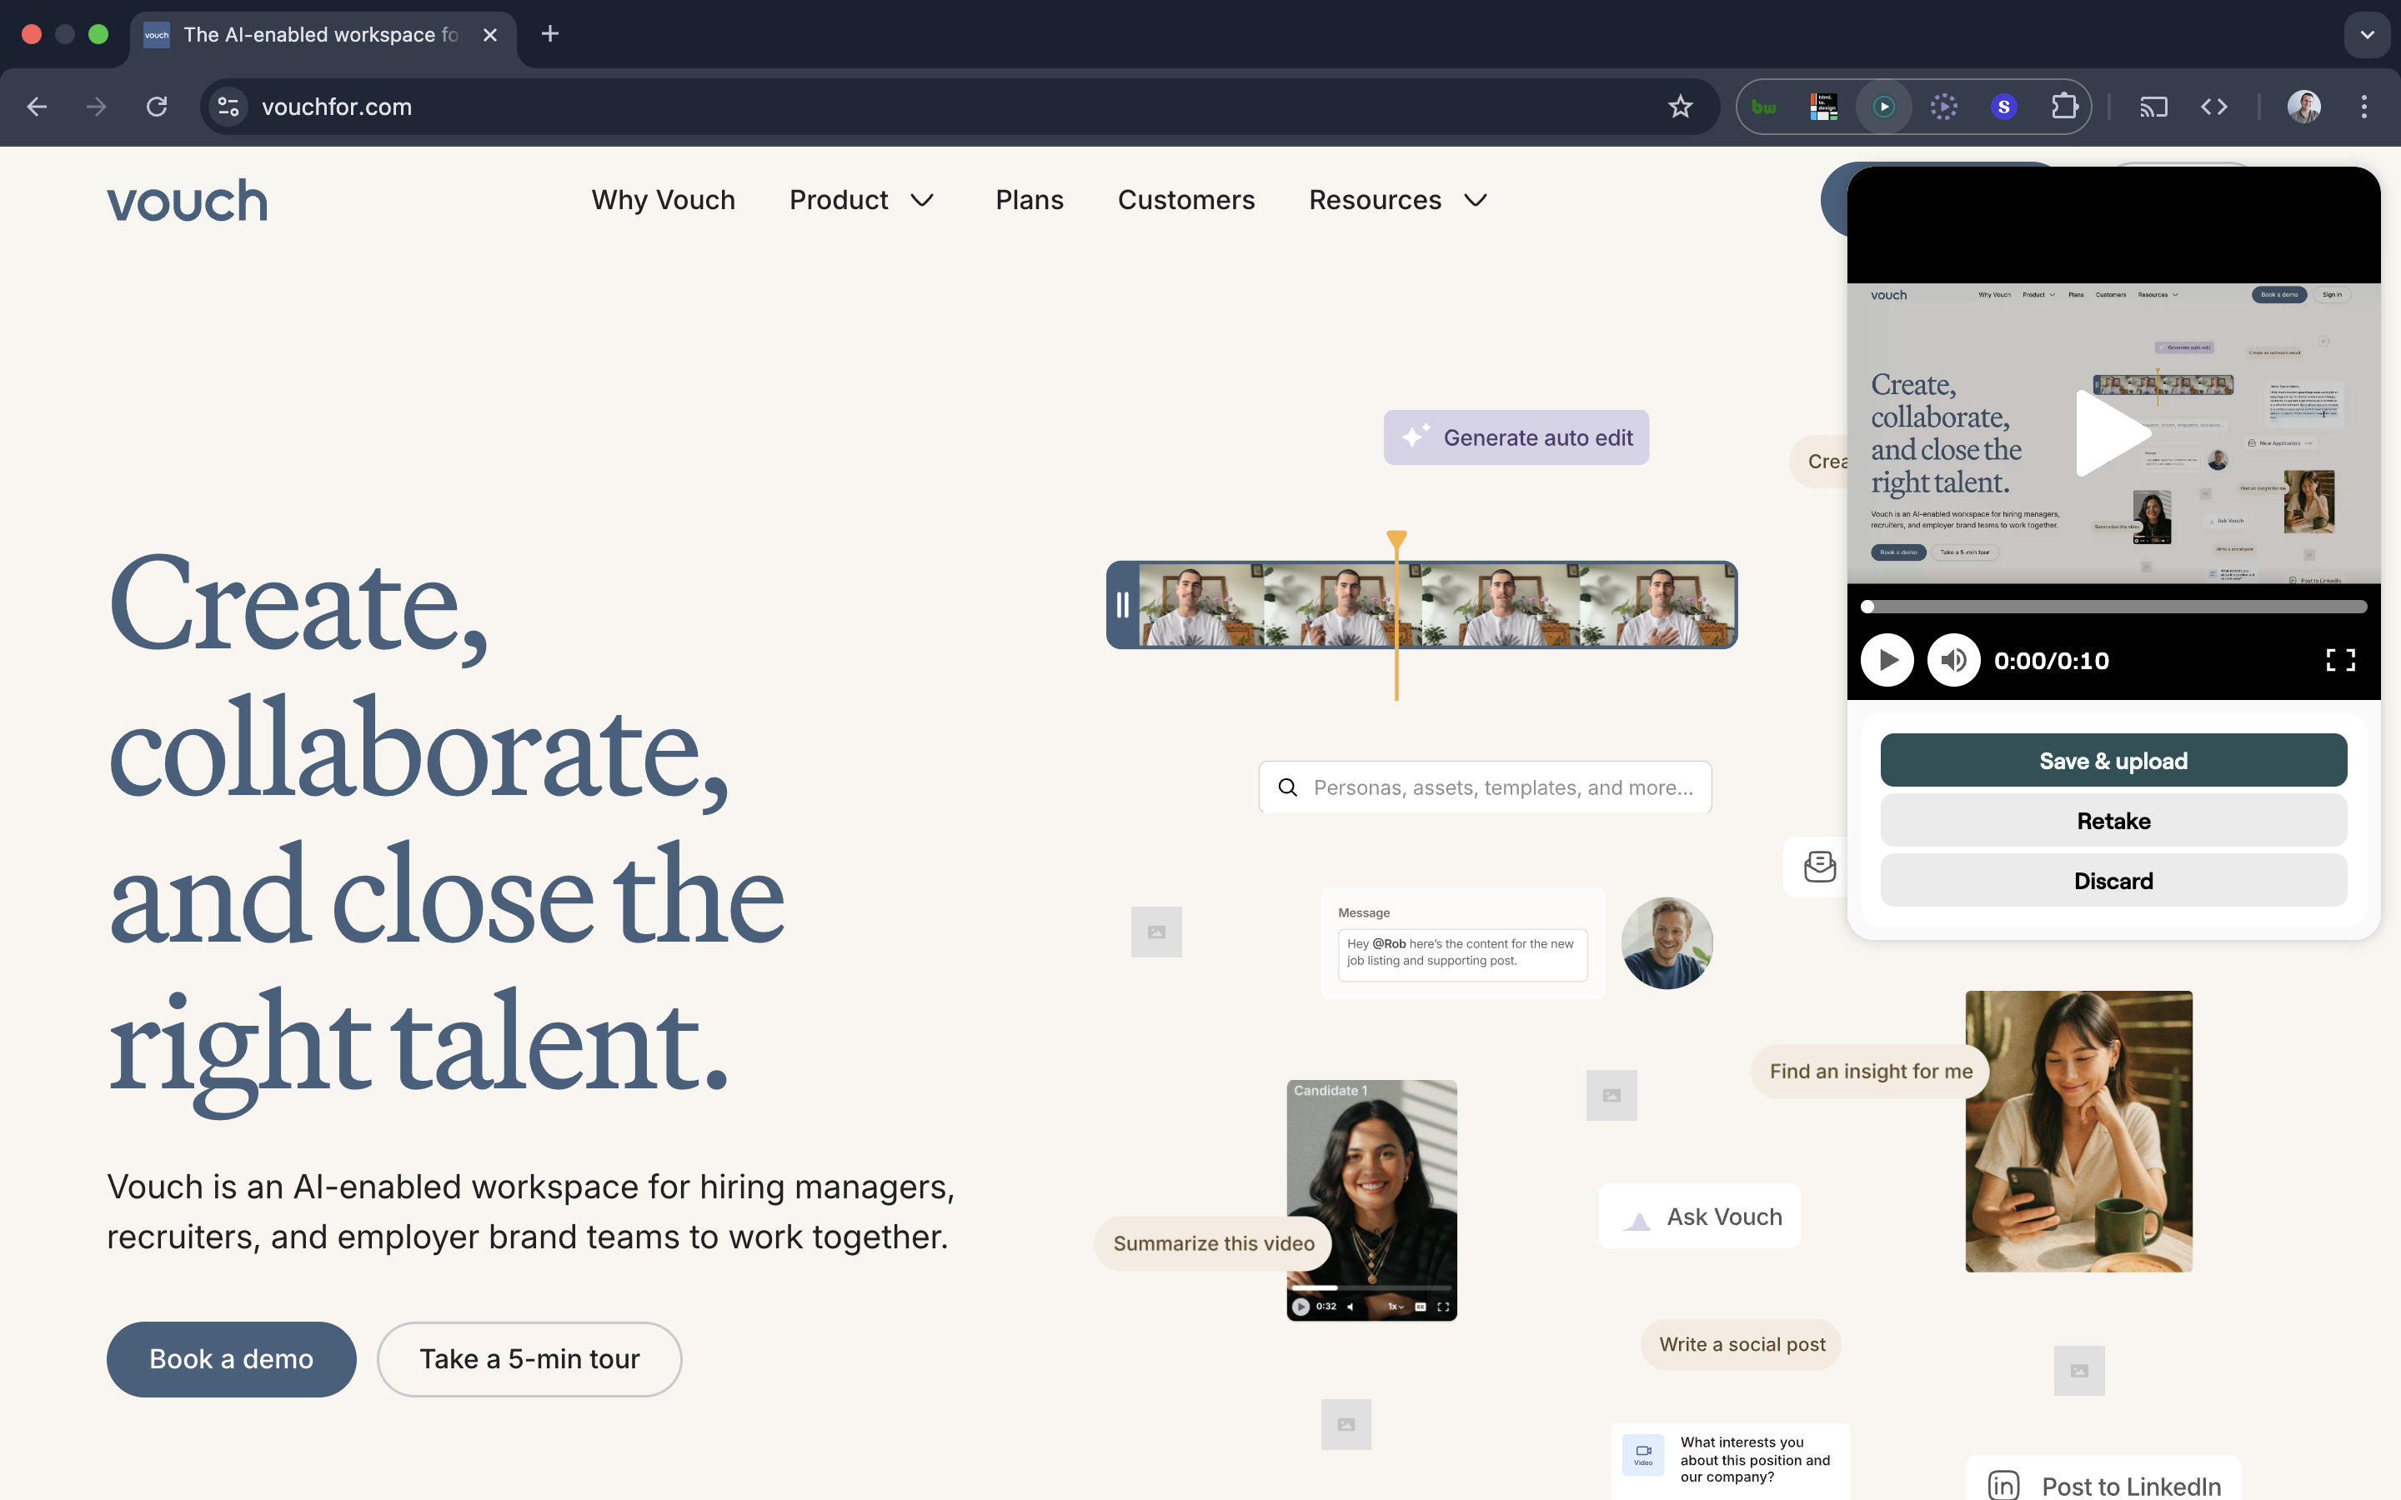The width and height of the screenshot is (2401, 1500).
Task: Click the search magnifier icon
Action: click(x=1288, y=787)
